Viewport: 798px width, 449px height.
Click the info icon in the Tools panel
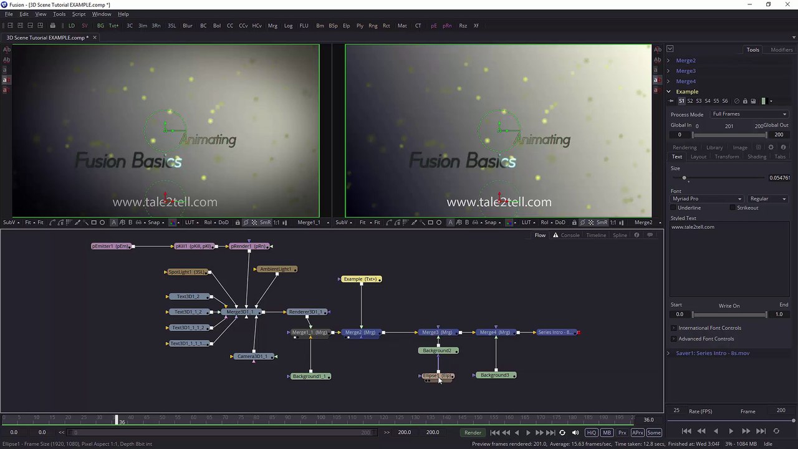[784, 147]
